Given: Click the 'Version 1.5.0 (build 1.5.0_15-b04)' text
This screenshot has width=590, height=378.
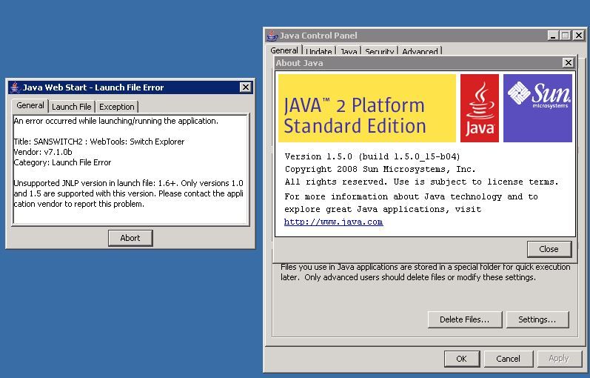Looking at the screenshot, I should (372, 156).
